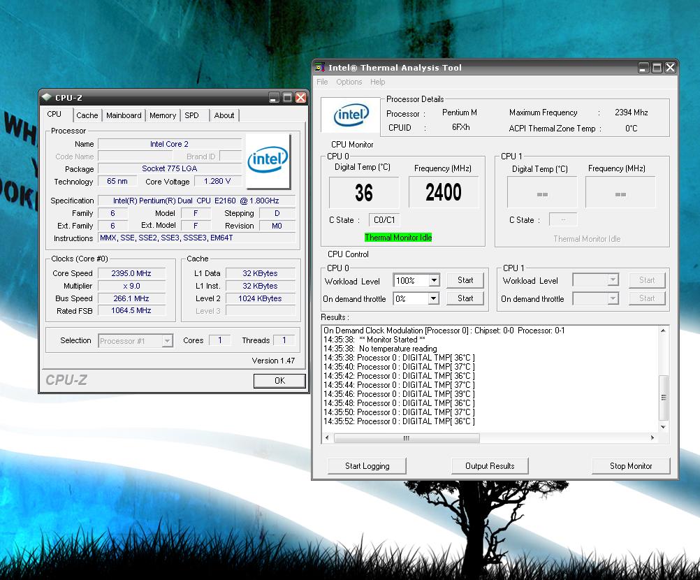Click the Core Speed 2395.0 MHz value
This screenshot has height=580, width=700.
click(131, 273)
